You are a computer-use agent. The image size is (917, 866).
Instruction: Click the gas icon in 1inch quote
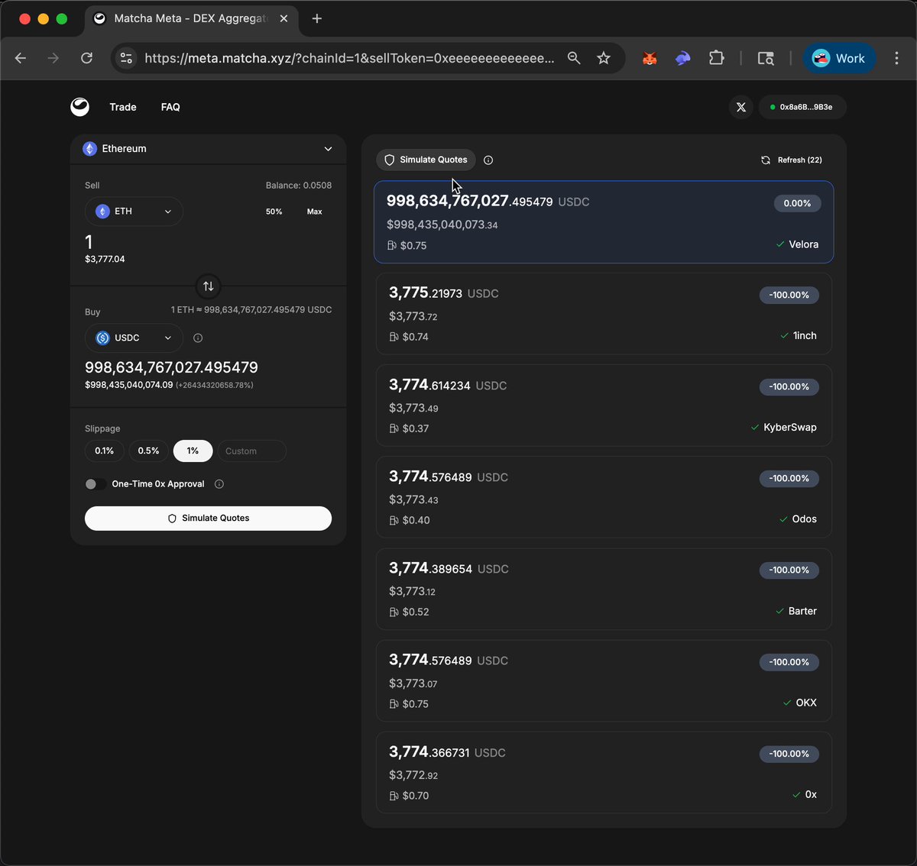pyautogui.click(x=394, y=337)
